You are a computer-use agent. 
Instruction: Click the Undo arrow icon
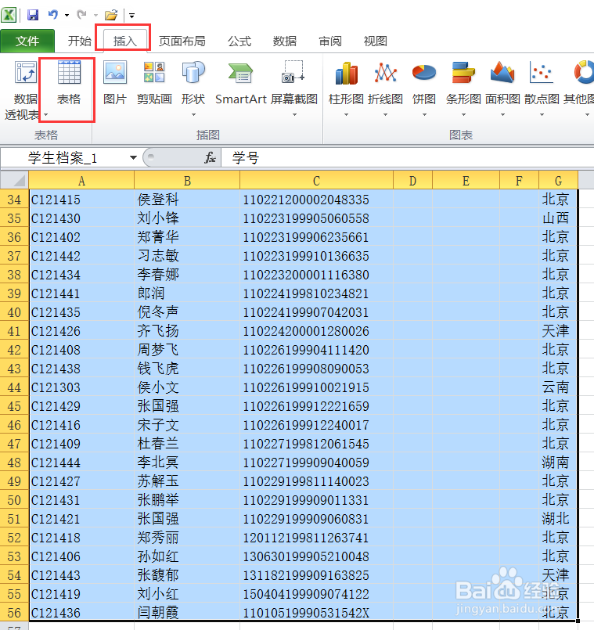pyautogui.click(x=53, y=15)
